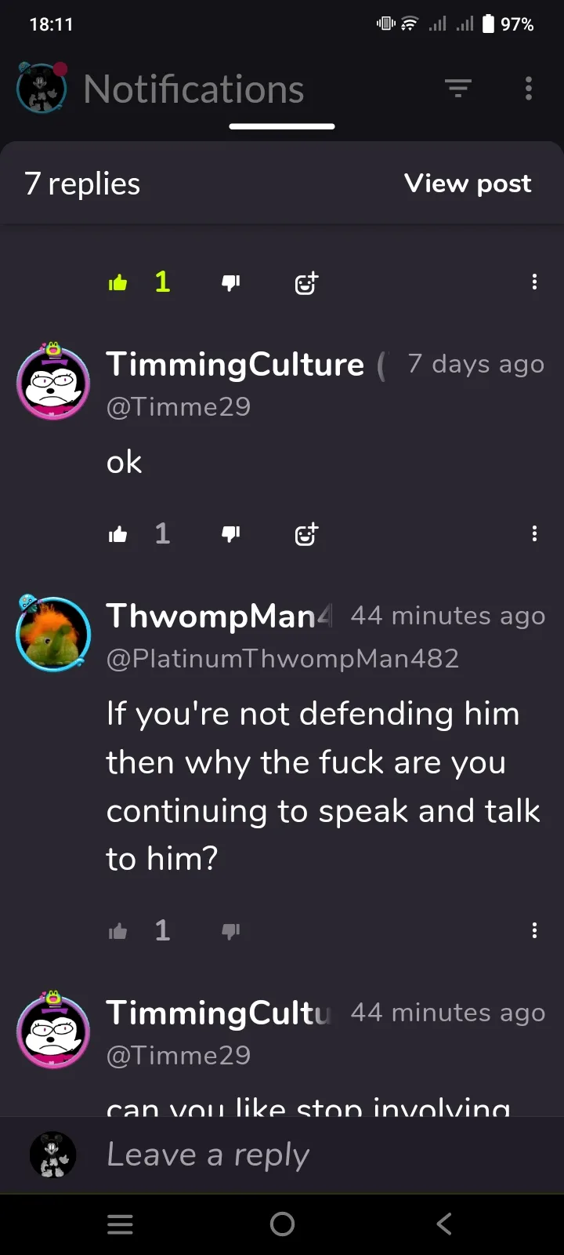Toggle the green thumbs-up on top reply

pyautogui.click(x=118, y=282)
